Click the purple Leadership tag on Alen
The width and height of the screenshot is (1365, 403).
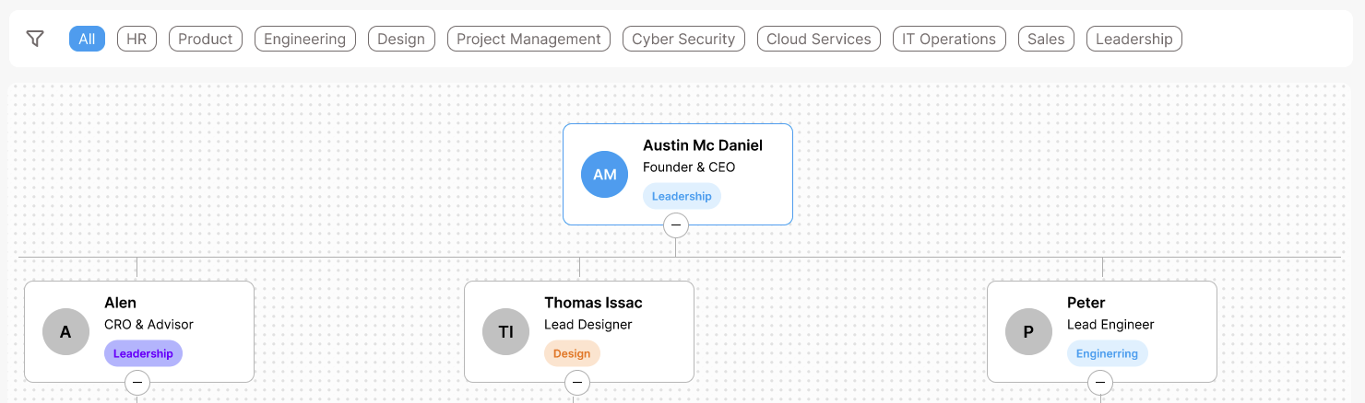(143, 353)
